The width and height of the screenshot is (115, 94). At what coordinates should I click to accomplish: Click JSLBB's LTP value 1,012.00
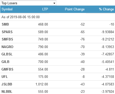pyautogui.click(x=42, y=84)
